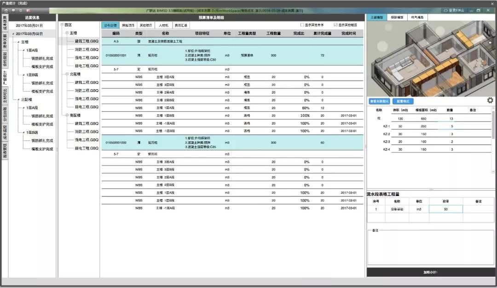This screenshot has height=288, width=497.
Task: Click the red-dotted icon in the title toolbar
Action: 28,11
